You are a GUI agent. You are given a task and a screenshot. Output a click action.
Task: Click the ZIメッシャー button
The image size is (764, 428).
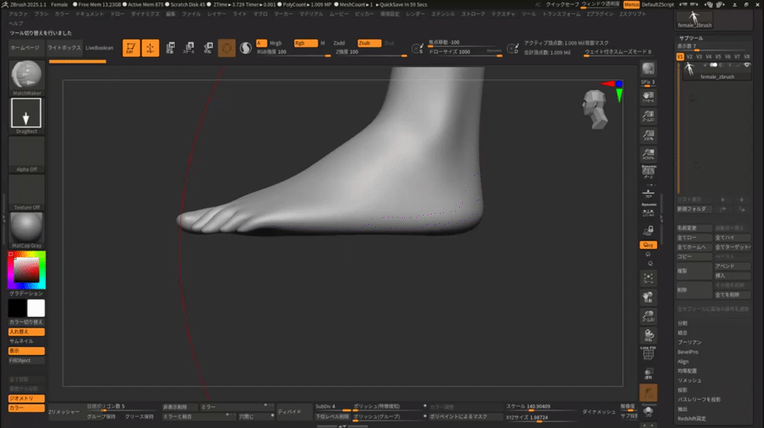coord(64,412)
